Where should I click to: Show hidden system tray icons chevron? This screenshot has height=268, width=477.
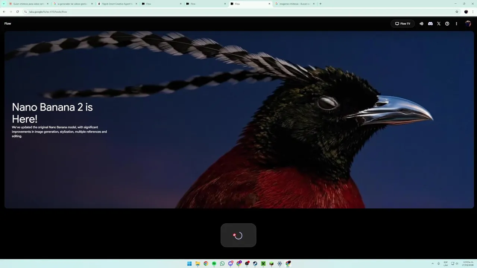[x=433, y=264]
